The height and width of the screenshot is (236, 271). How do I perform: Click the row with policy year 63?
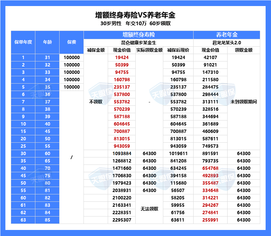click(x=23, y=220)
